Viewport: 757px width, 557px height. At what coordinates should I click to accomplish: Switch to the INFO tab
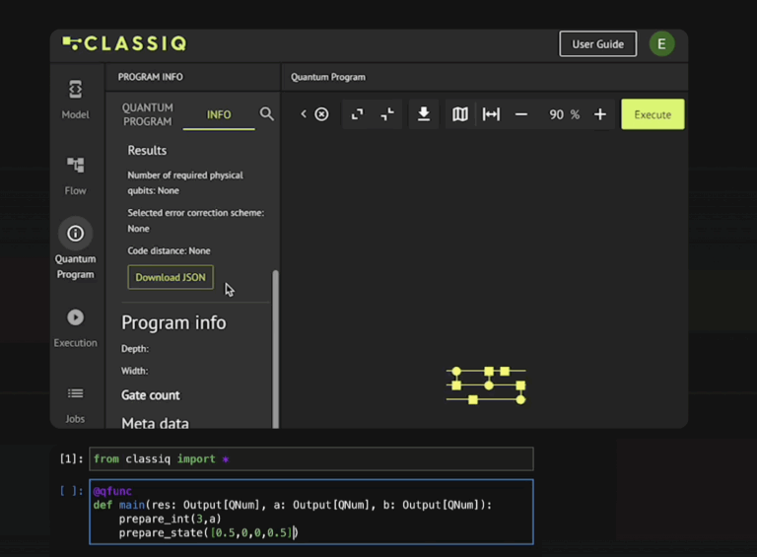click(x=219, y=114)
